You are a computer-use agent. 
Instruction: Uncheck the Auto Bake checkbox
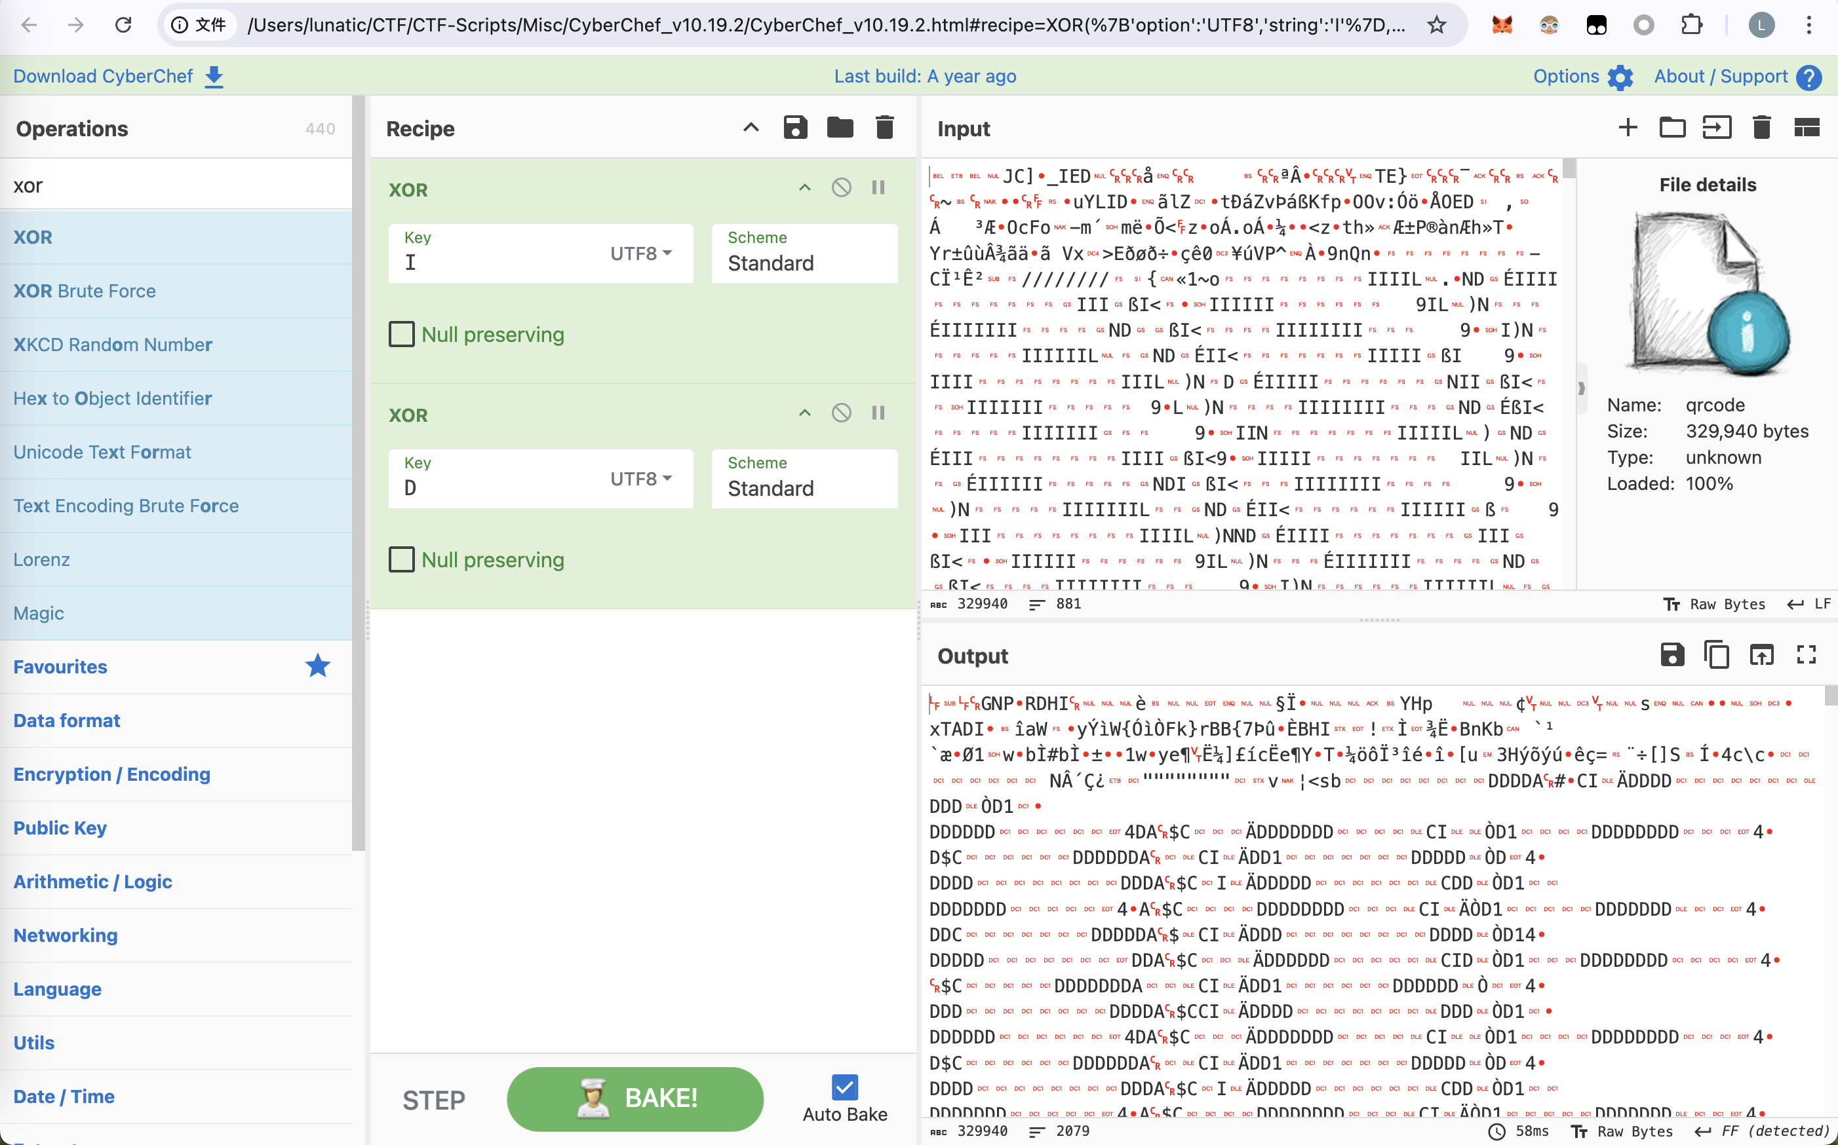844,1087
